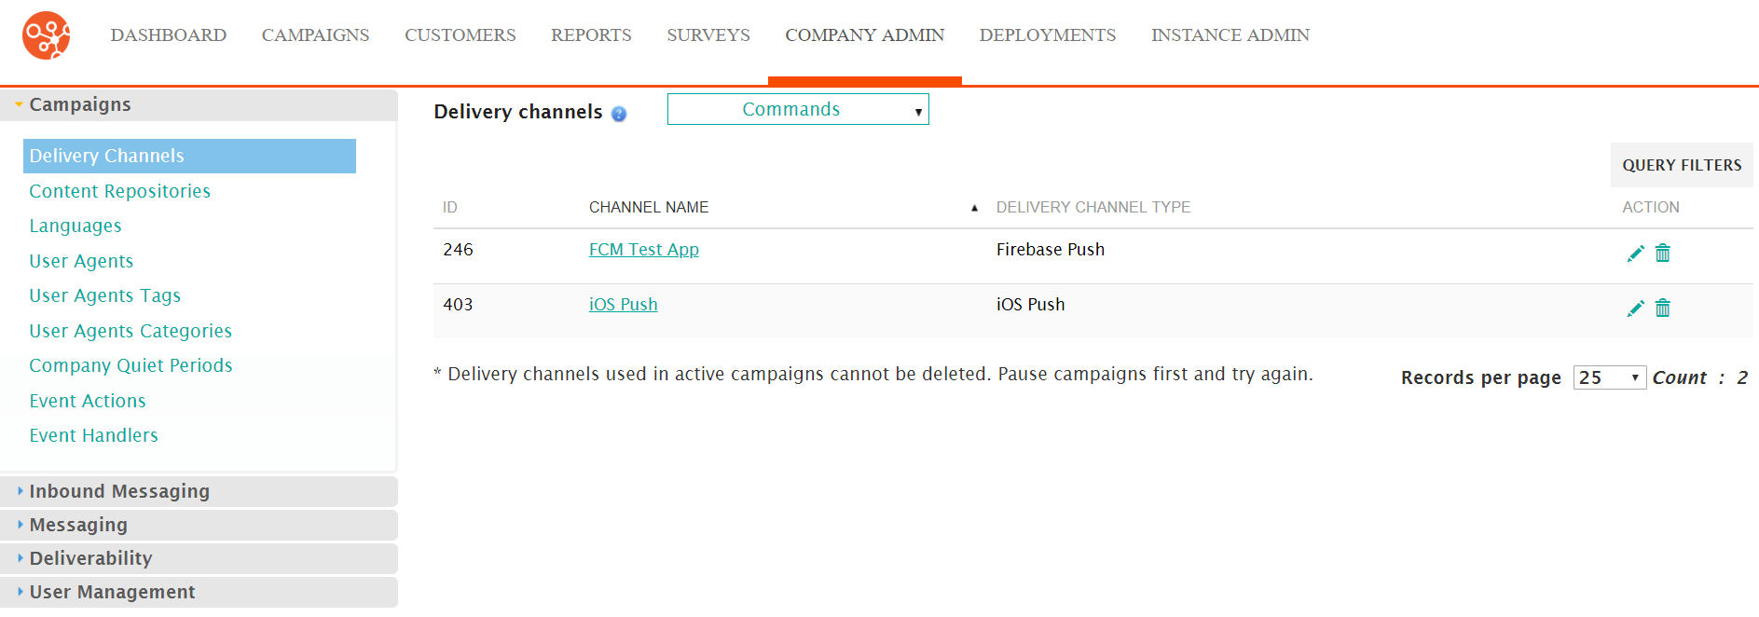This screenshot has height=617, width=1759.
Task: Open the Commands dropdown
Action: (798, 109)
